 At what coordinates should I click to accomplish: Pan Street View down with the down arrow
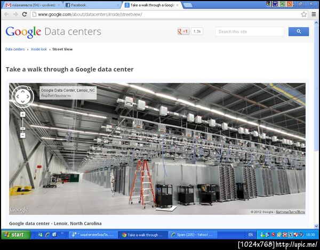[x=22, y=102]
